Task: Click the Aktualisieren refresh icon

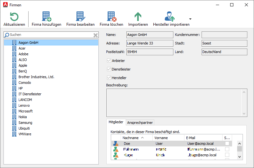Action: point(14,17)
